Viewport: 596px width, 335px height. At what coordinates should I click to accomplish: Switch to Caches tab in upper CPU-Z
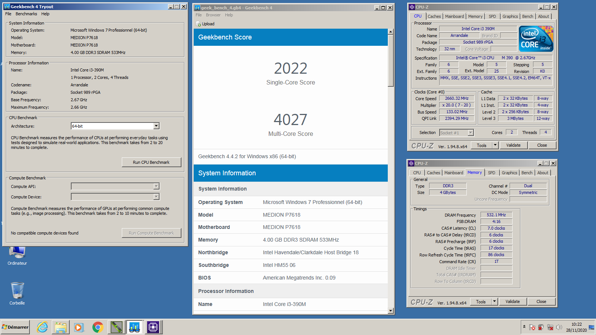click(x=434, y=16)
